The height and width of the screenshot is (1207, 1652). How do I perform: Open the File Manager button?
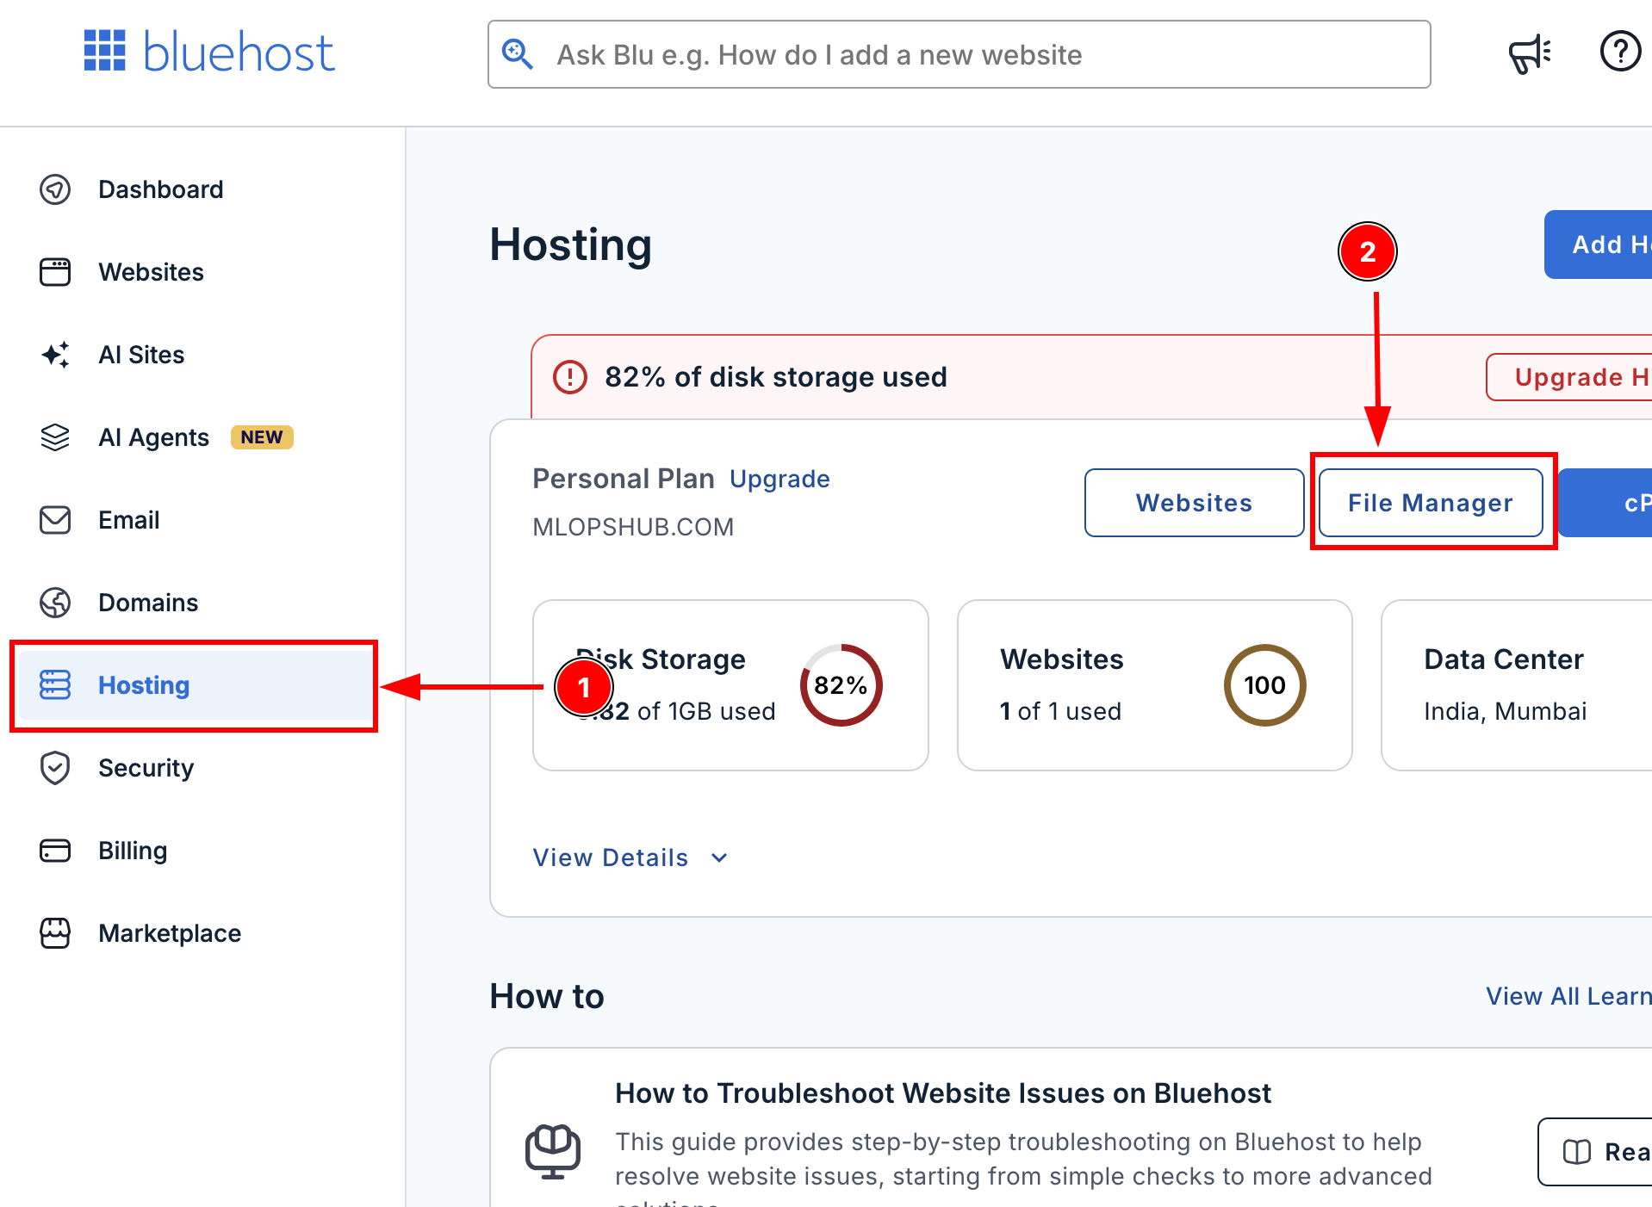click(x=1431, y=503)
